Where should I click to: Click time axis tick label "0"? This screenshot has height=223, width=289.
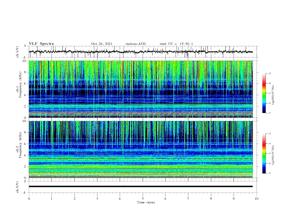[x=29, y=199]
